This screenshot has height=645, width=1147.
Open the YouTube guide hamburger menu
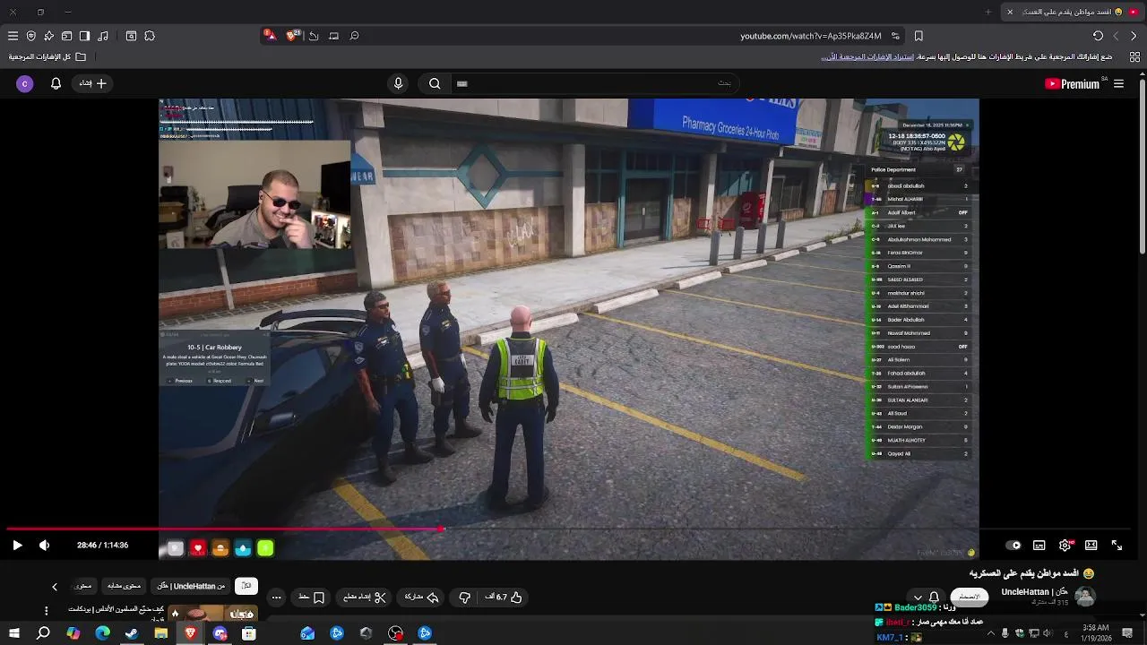coord(1118,83)
